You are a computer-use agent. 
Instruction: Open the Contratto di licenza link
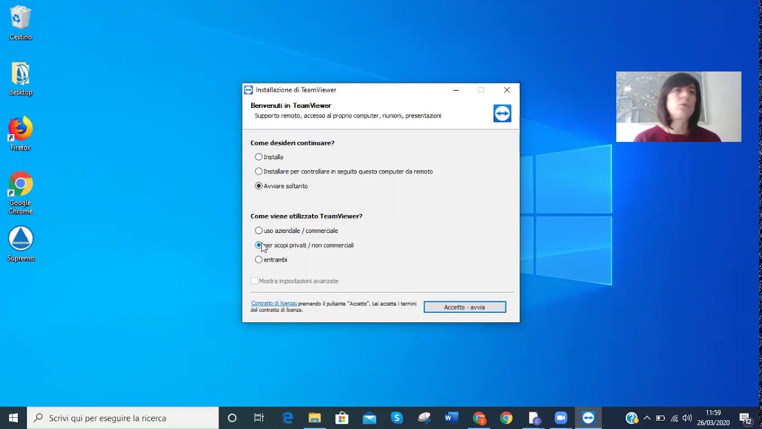[274, 303]
